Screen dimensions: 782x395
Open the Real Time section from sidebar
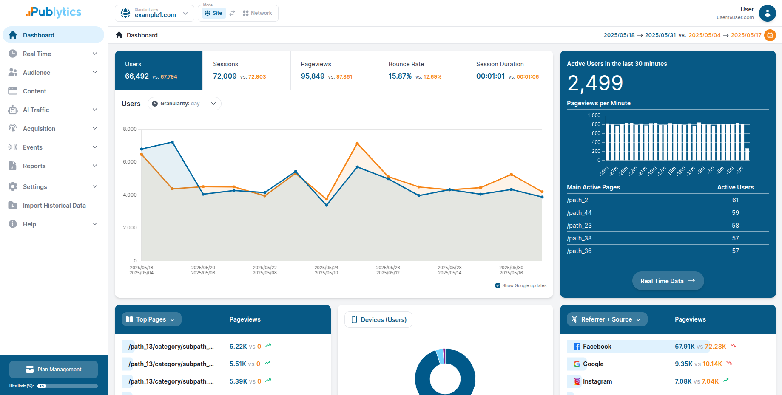37,54
